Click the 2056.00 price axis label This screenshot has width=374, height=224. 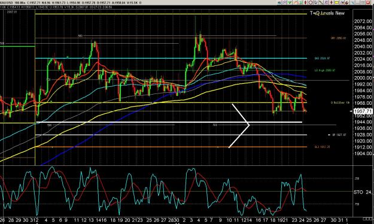point(363,34)
